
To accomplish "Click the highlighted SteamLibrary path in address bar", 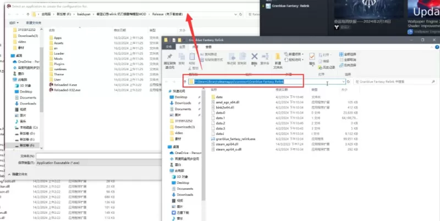I will 239,82.
